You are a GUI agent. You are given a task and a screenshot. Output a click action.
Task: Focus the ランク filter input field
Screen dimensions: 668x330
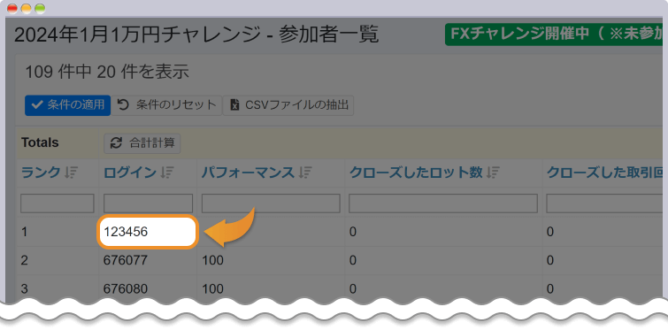58,203
